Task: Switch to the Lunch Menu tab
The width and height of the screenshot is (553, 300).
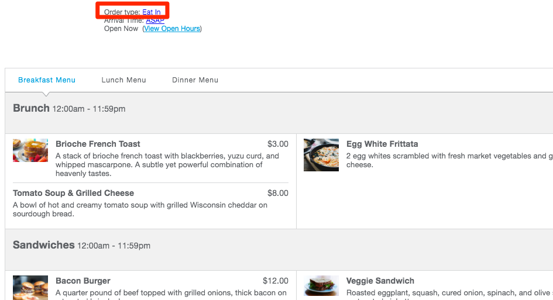Action: (123, 80)
